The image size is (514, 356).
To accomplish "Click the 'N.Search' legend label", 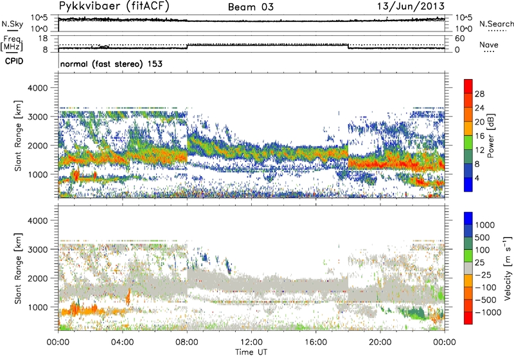I will 496,24.
